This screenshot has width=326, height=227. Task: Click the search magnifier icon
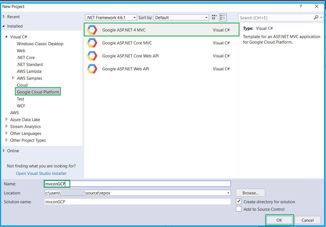(x=316, y=18)
